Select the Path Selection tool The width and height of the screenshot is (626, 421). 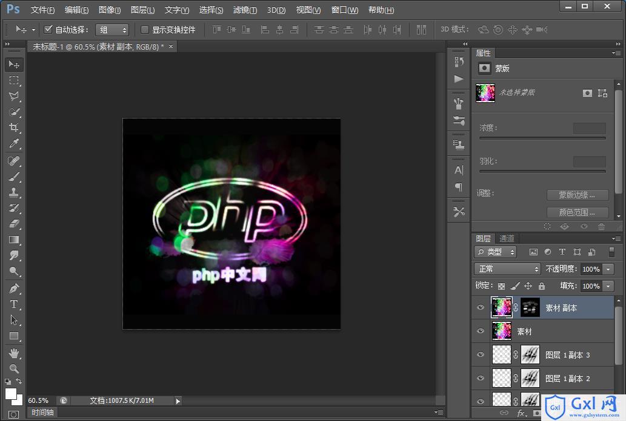point(14,320)
